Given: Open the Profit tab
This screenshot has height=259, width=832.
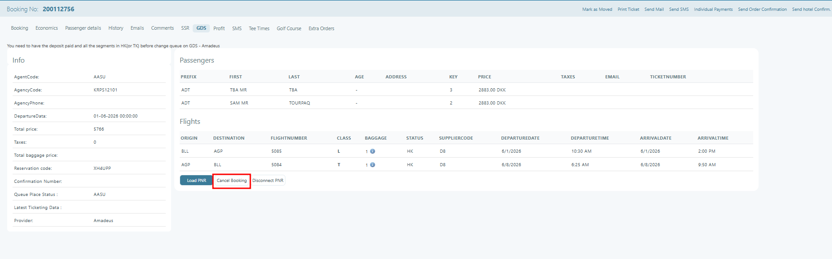Looking at the screenshot, I should tap(219, 29).
